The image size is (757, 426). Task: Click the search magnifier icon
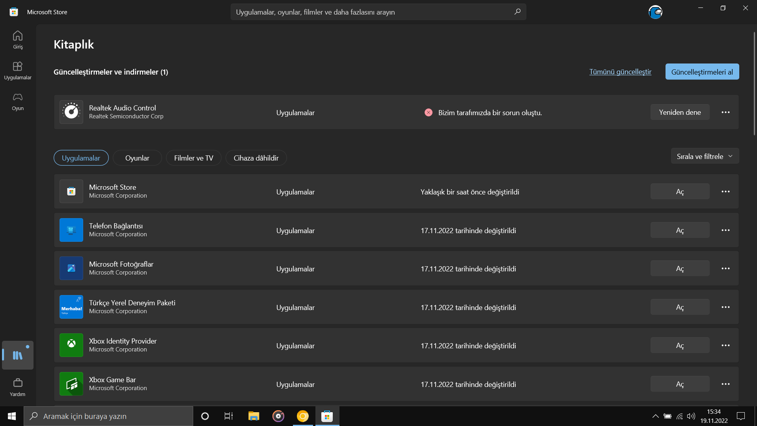click(x=517, y=12)
